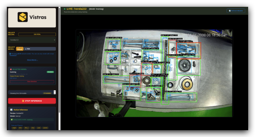This screenshot has height=137, width=255.
Task: Expand the Show filters link
Action: (32, 60)
